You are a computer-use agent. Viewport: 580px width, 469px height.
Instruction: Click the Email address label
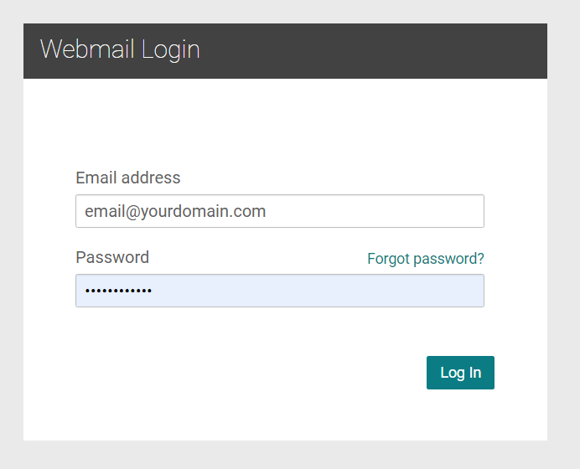(x=128, y=178)
